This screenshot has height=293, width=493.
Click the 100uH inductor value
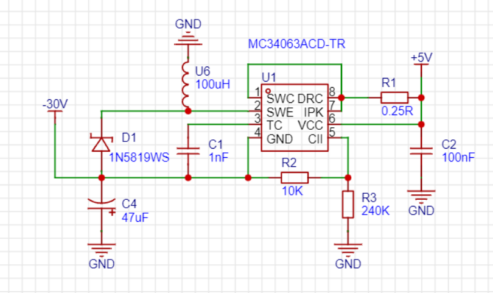212,84
